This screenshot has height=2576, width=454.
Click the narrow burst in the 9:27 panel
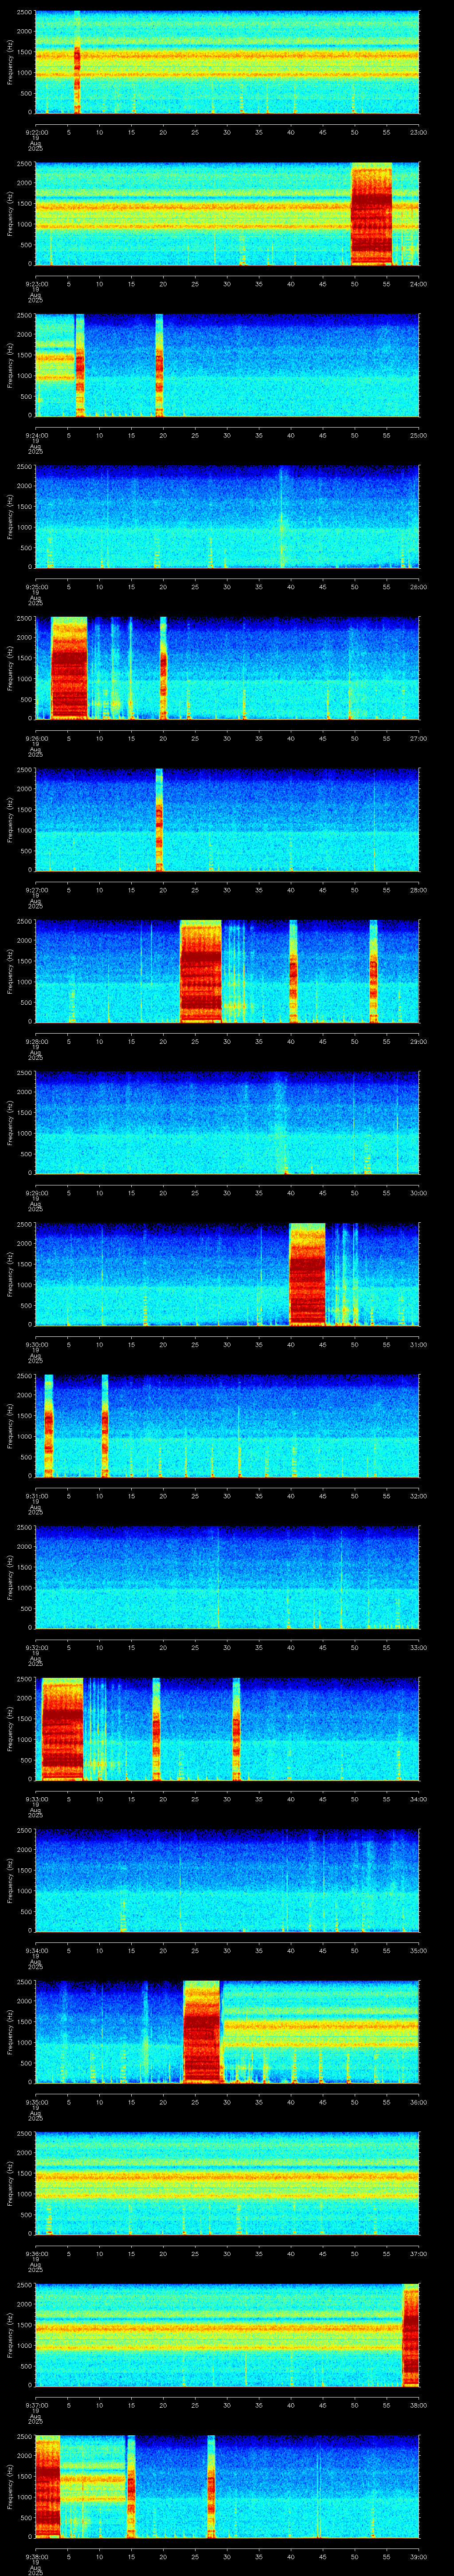tap(159, 820)
